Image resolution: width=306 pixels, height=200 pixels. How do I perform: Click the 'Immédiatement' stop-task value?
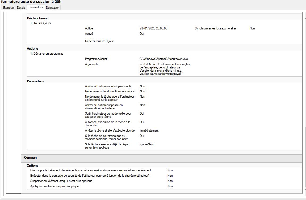(149, 131)
